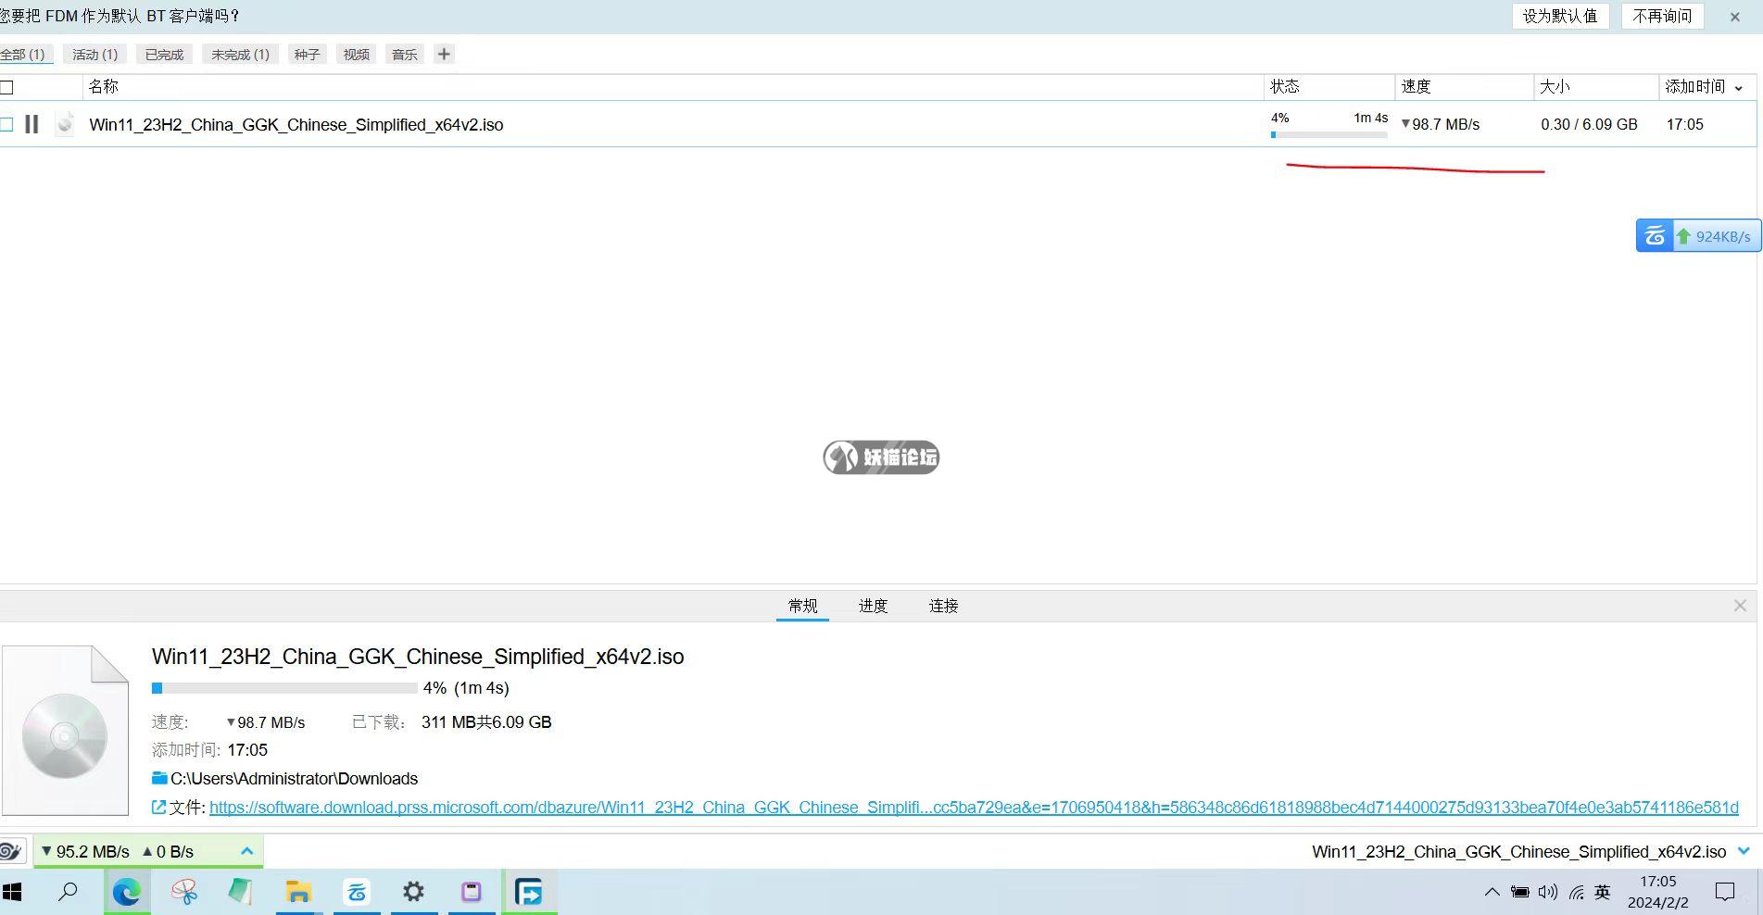Click the green upload arrow on floating widget

coord(1683,236)
